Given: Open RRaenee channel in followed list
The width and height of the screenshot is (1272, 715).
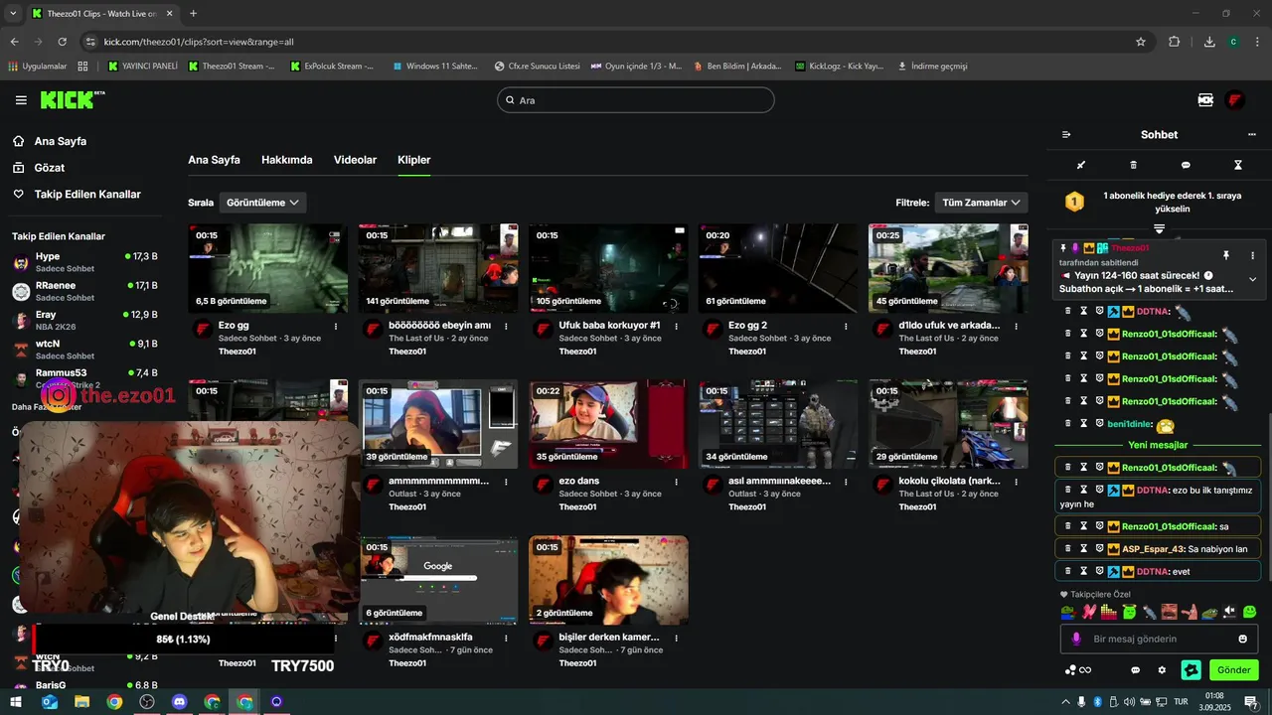Looking at the screenshot, I should pyautogui.click(x=84, y=291).
